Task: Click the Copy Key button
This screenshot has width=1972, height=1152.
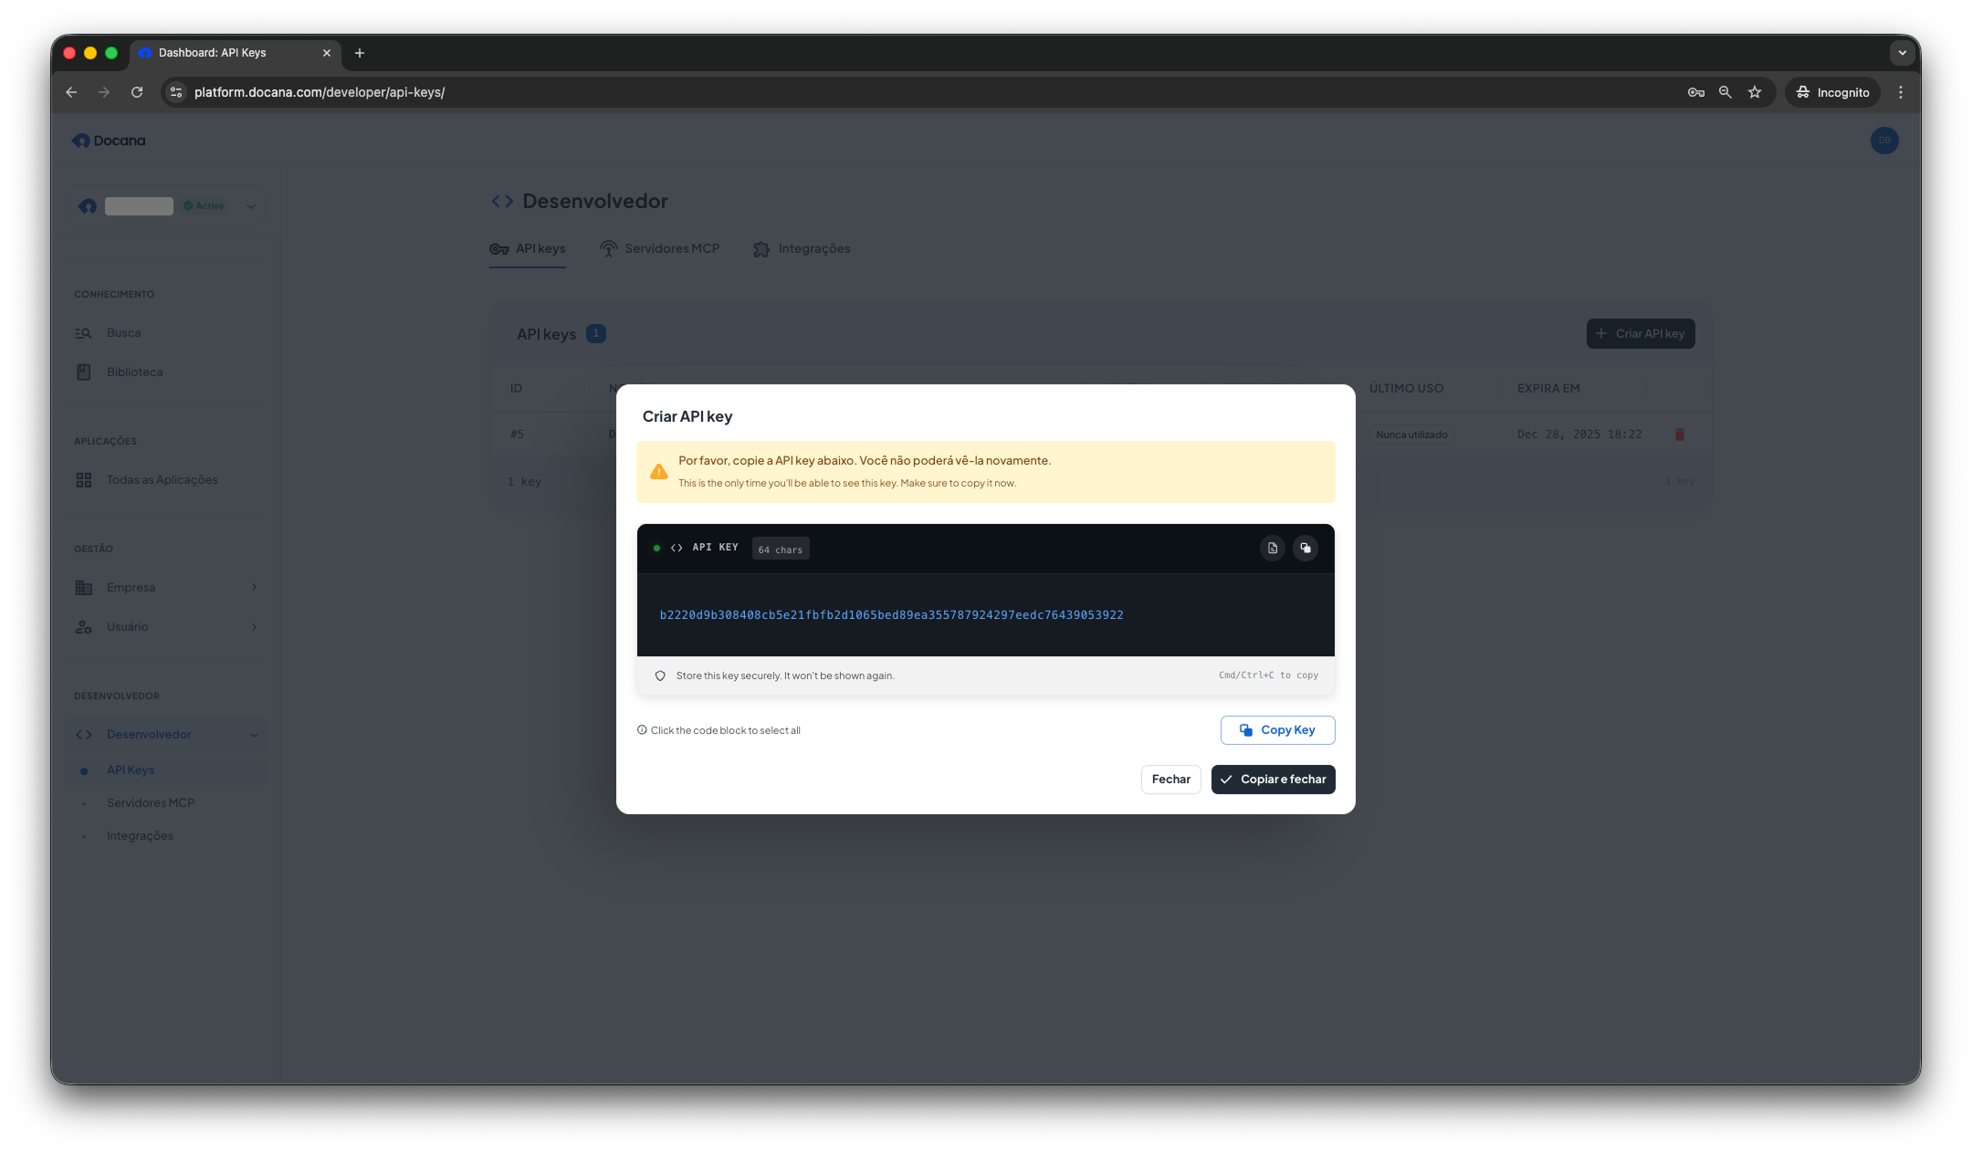Action: point(1277,730)
